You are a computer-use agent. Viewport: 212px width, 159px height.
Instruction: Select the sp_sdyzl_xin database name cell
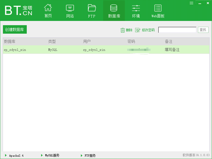(x=15, y=50)
